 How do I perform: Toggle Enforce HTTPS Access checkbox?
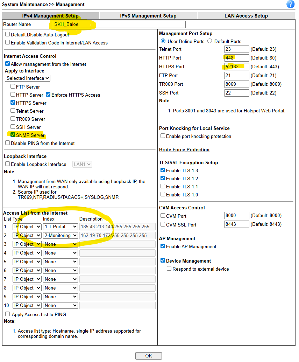(x=48, y=95)
